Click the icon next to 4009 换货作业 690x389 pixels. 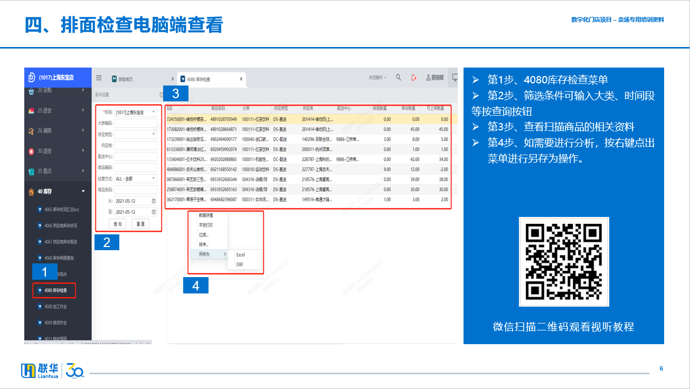(40, 322)
